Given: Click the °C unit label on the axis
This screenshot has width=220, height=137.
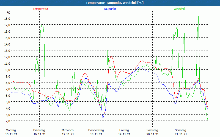Looking at the screenshot, I should [x=9, y=13].
